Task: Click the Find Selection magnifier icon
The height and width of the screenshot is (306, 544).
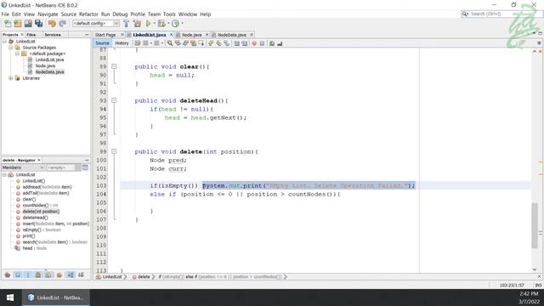Action: (170, 43)
